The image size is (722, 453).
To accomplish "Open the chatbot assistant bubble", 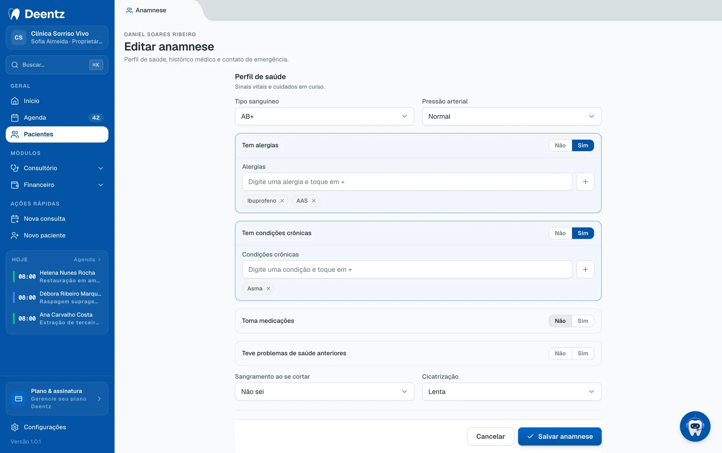I will (695, 426).
